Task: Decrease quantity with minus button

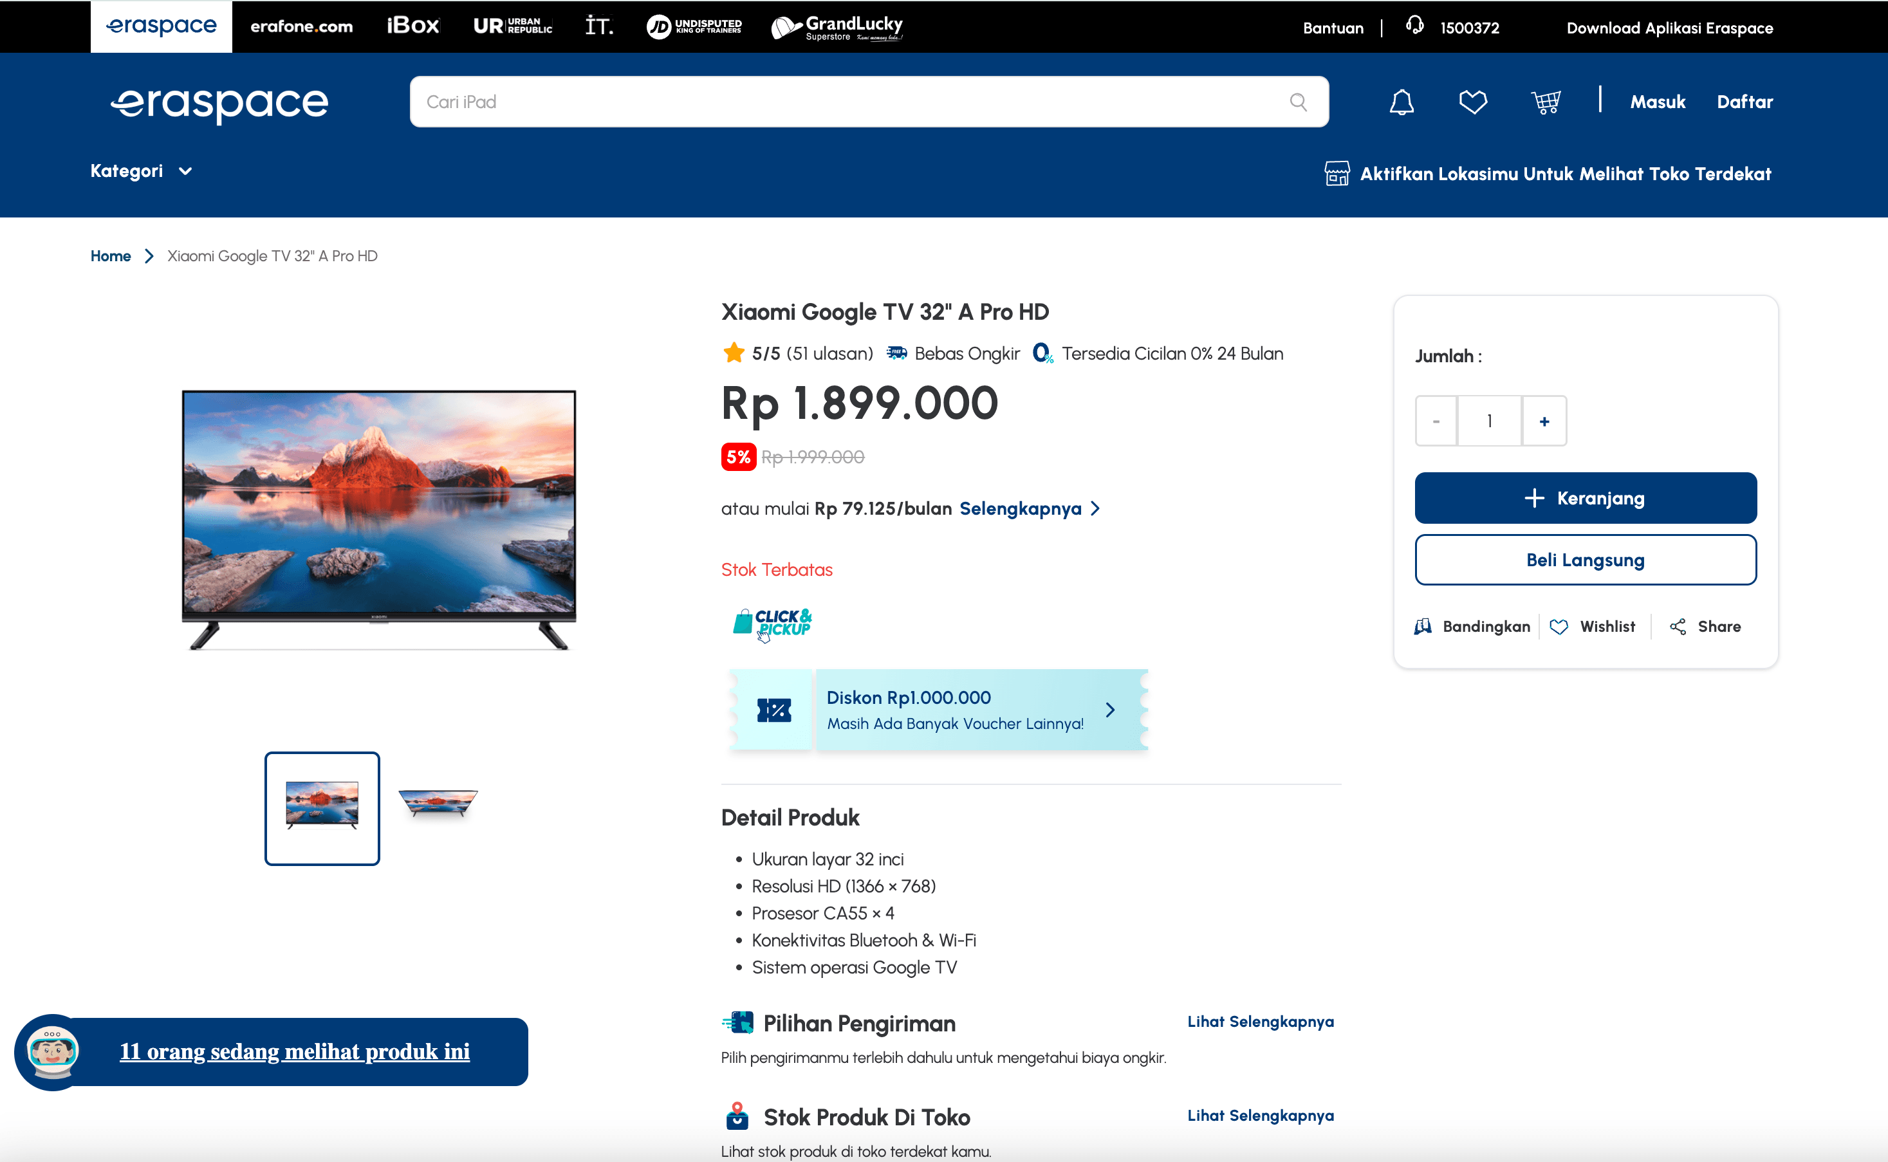Action: (1436, 421)
